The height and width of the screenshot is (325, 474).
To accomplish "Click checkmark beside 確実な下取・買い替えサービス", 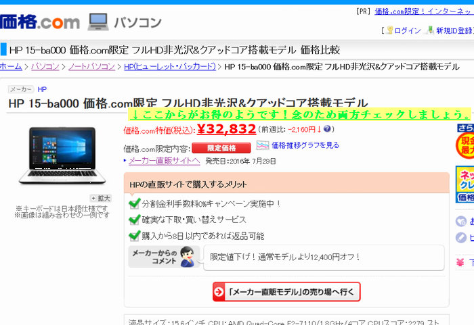I will tap(135, 220).
